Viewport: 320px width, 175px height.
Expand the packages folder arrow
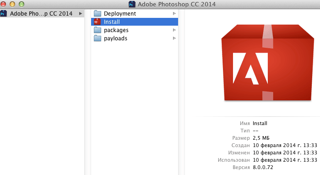pyautogui.click(x=174, y=30)
